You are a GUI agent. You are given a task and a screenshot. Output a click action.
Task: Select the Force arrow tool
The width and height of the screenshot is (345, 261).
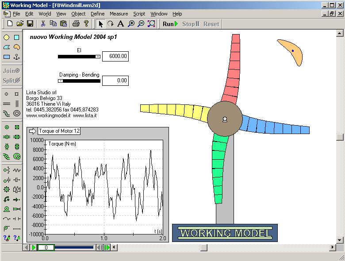(x=17, y=200)
